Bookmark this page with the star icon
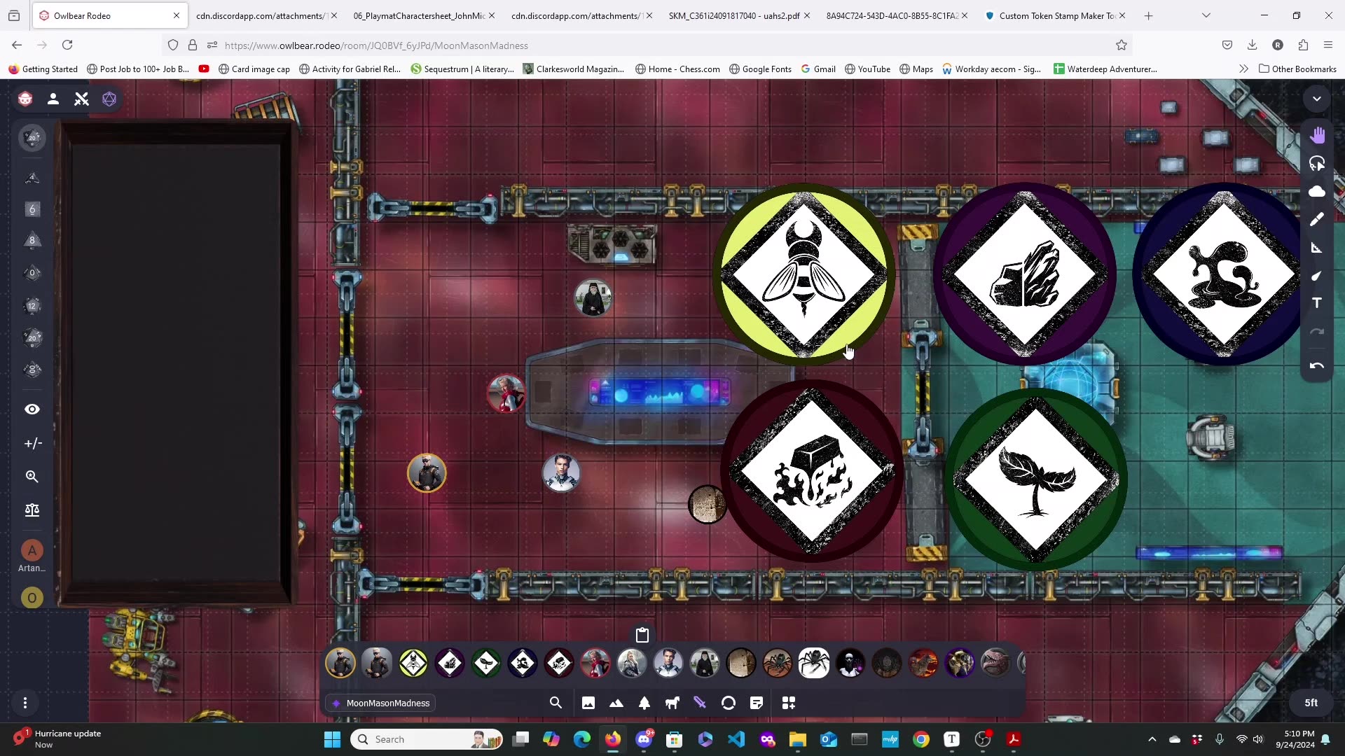 click(1122, 45)
